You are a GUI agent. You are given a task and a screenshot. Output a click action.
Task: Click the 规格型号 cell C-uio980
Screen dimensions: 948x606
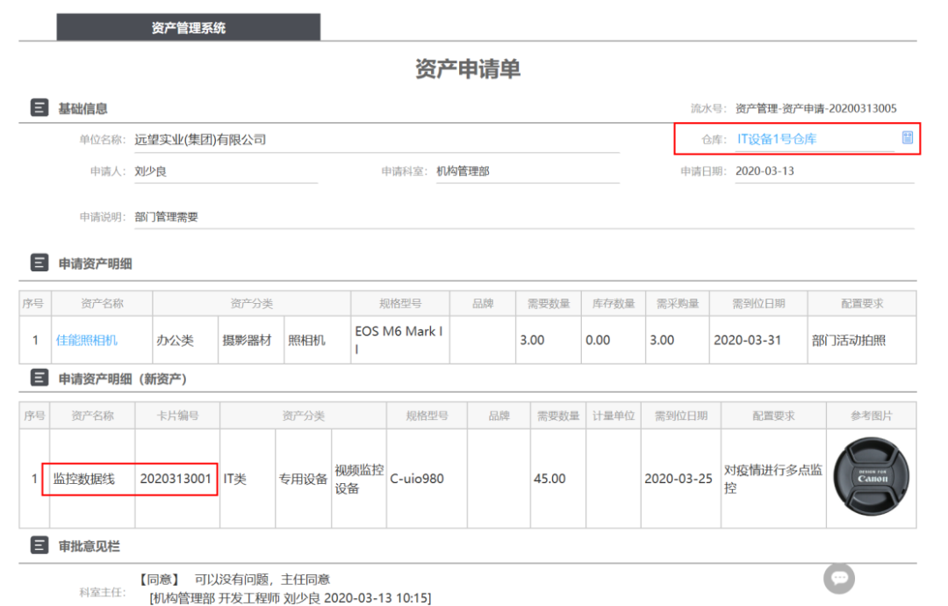pos(417,480)
